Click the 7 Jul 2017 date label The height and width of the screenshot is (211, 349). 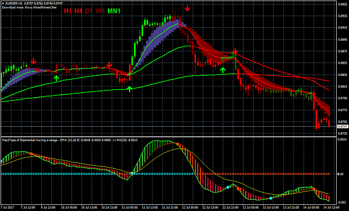pyautogui.click(x=8, y=208)
